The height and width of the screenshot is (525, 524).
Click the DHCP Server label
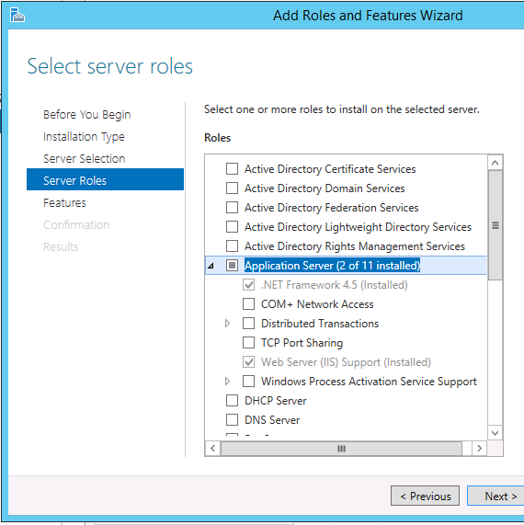click(x=275, y=401)
